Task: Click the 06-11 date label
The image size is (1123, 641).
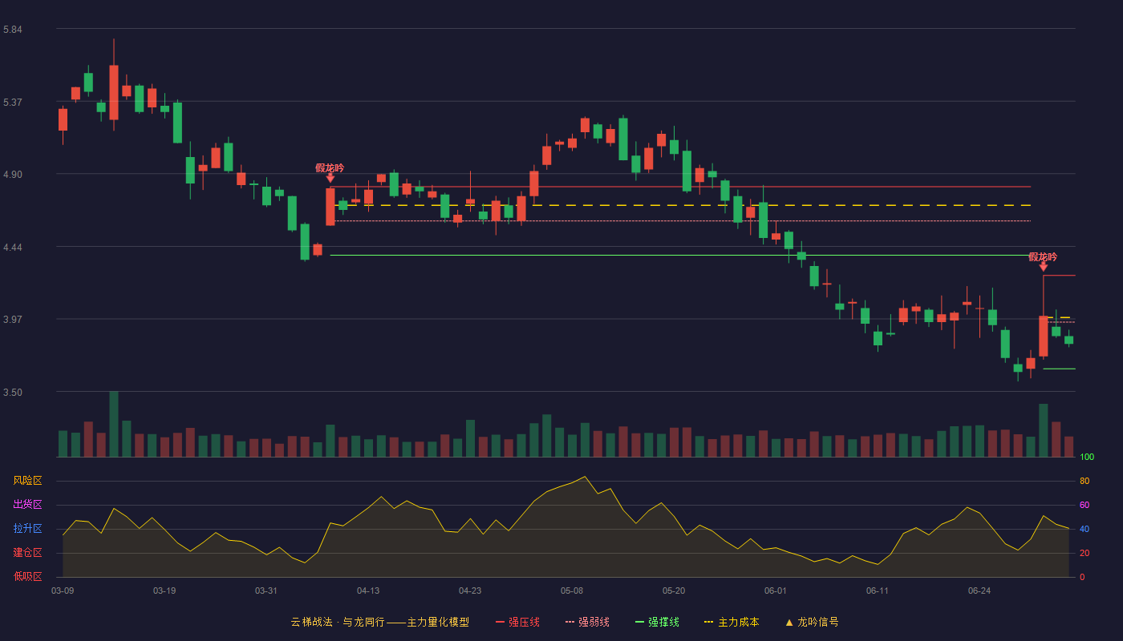Action: coord(878,591)
